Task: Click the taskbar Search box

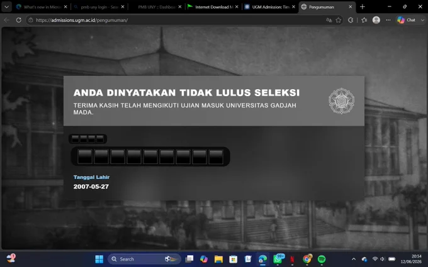Action: point(144,259)
